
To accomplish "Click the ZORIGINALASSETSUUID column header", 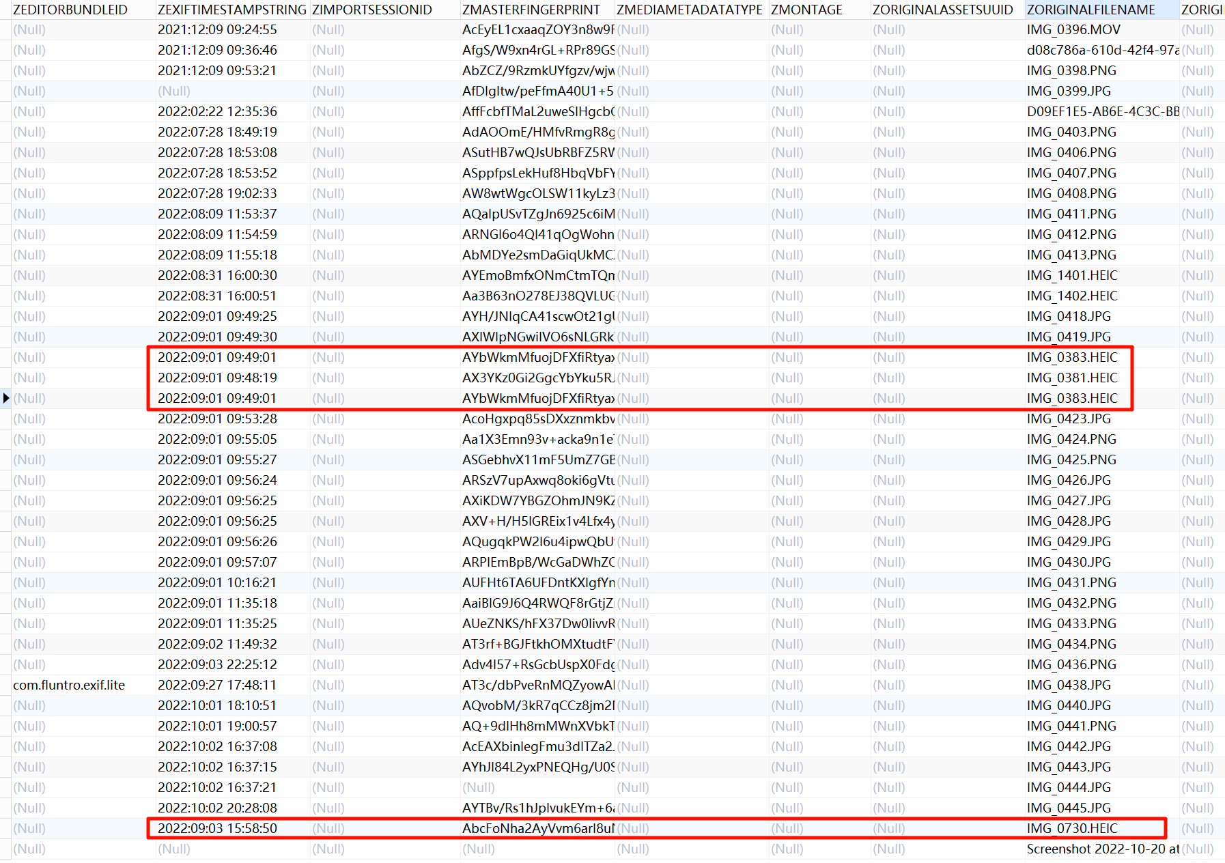I will 942,10.
